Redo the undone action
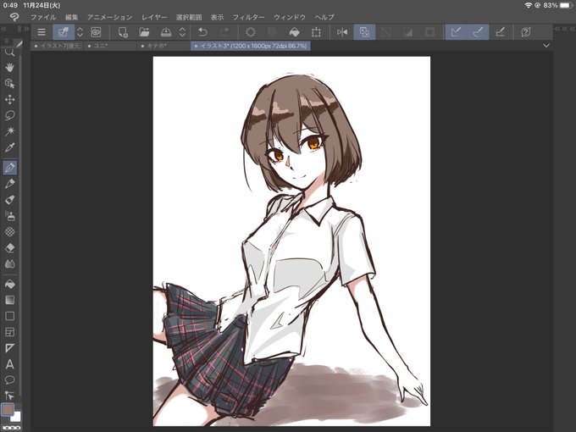The image size is (576, 432). click(x=224, y=32)
